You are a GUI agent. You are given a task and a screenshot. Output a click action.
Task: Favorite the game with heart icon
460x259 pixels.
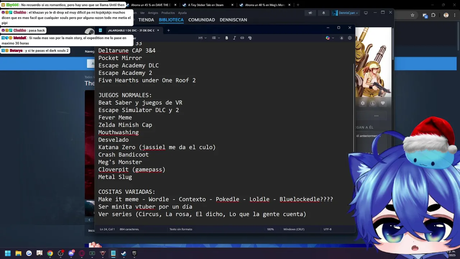[383, 103]
